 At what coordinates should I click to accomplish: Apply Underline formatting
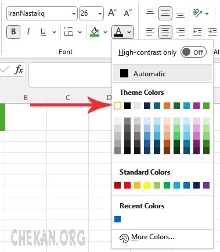click(43, 31)
